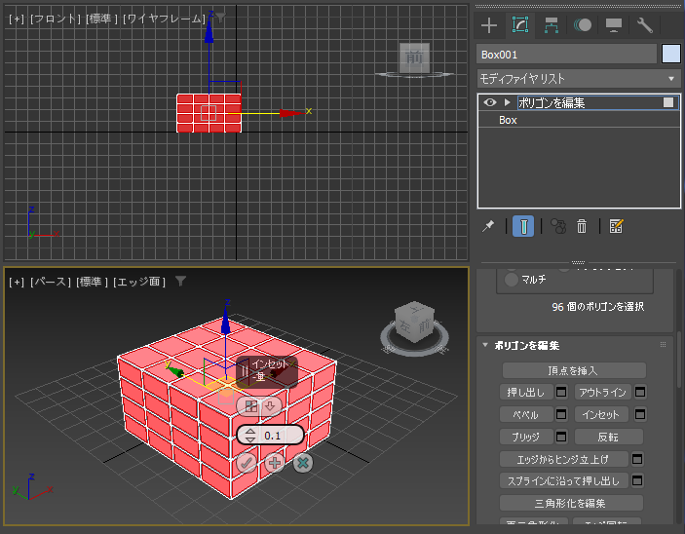Click the trash Remove Modifier icon
Viewport: 685px width, 534px height.
click(x=582, y=226)
